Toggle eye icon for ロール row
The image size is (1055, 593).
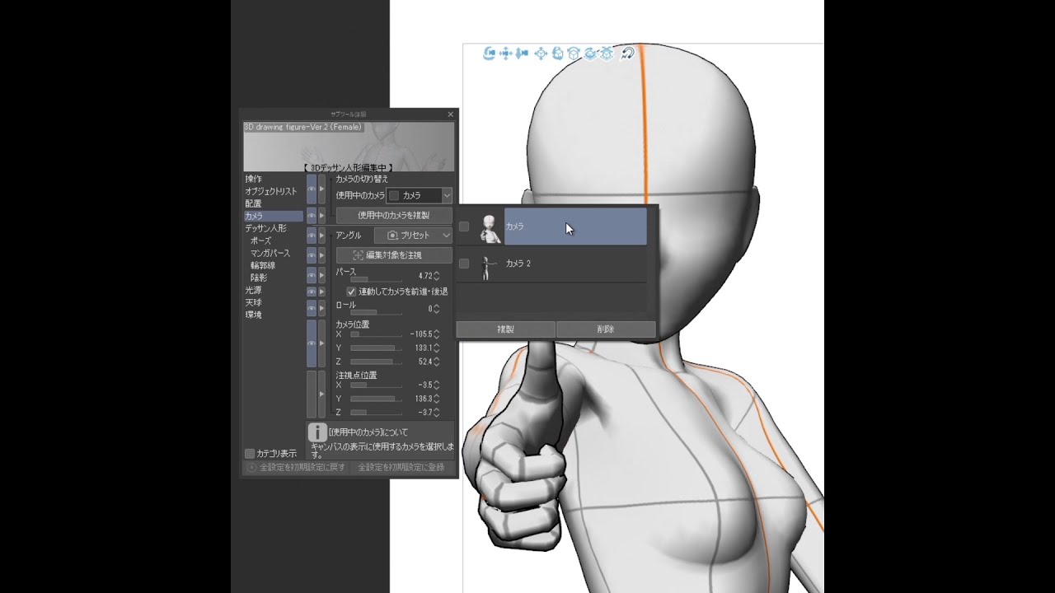click(312, 308)
